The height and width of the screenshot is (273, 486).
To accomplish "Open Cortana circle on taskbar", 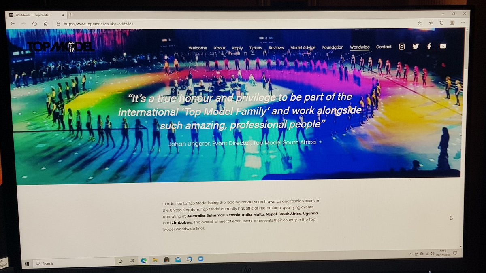I will (x=120, y=262).
